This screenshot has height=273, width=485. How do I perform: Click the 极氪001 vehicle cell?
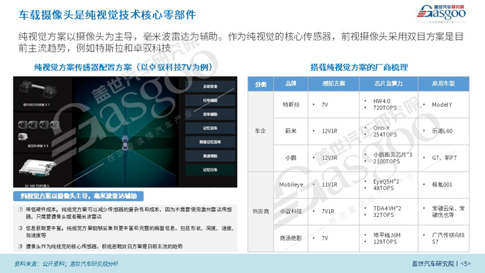click(444, 184)
